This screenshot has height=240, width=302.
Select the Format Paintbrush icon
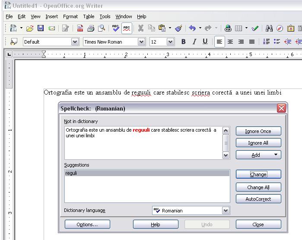[178, 28]
